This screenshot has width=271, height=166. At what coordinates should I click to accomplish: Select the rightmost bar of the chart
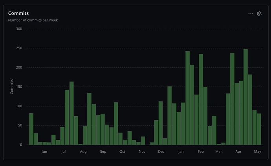[x=259, y=129]
